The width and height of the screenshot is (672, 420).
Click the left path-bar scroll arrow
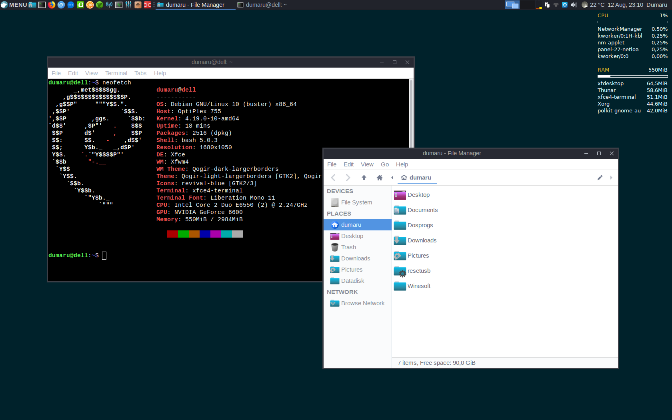[x=392, y=178]
